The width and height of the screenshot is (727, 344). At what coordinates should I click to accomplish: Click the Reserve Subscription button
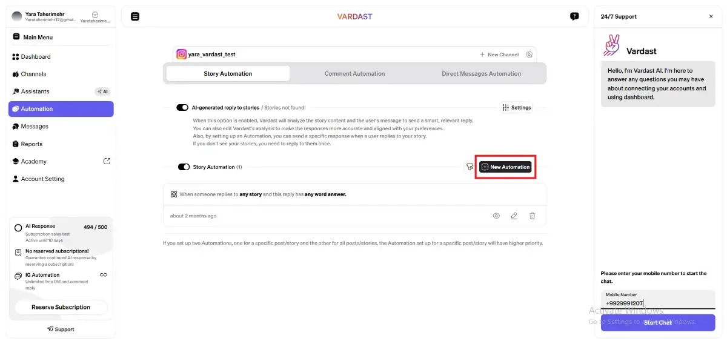pyautogui.click(x=61, y=307)
